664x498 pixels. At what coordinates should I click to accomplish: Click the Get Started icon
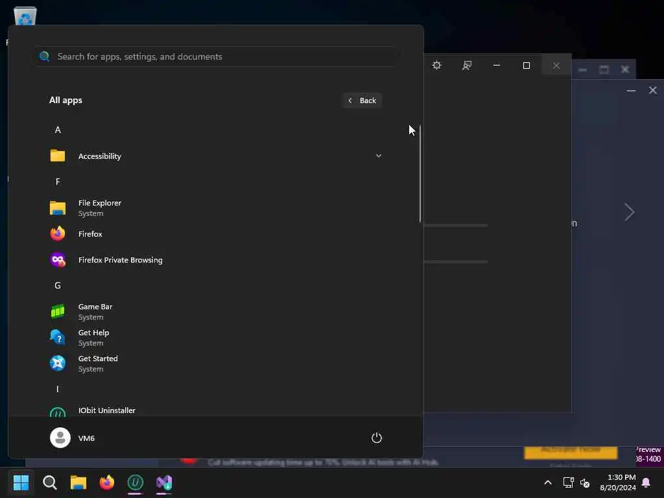pyautogui.click(x=58, y=363)
